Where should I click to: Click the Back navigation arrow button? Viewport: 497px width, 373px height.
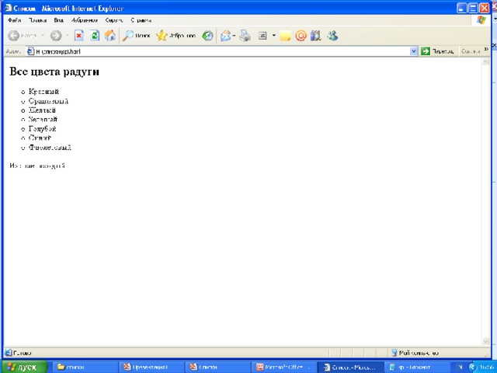coord(14,36)
